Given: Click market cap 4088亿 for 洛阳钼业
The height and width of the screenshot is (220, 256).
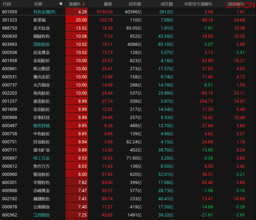Looking at the screenshot, I should [134, 44].
